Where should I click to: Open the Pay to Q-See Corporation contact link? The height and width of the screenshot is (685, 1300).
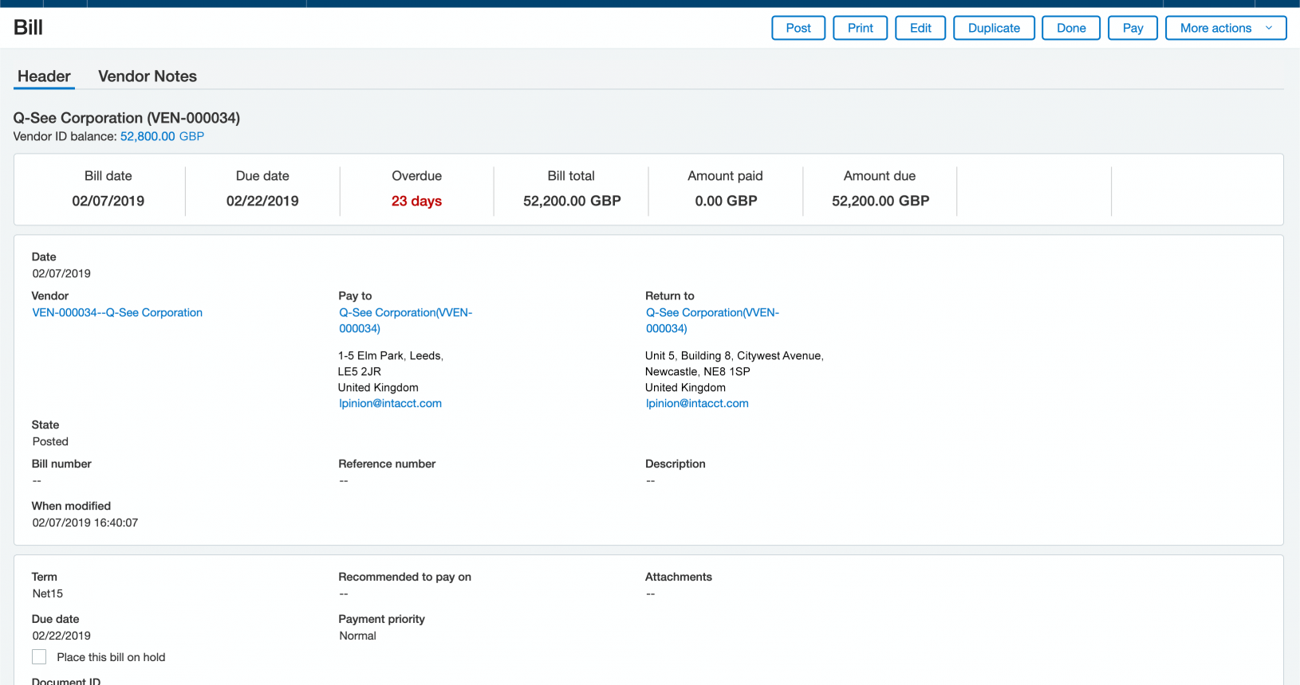pyautogui.click(x=405, y=320)
